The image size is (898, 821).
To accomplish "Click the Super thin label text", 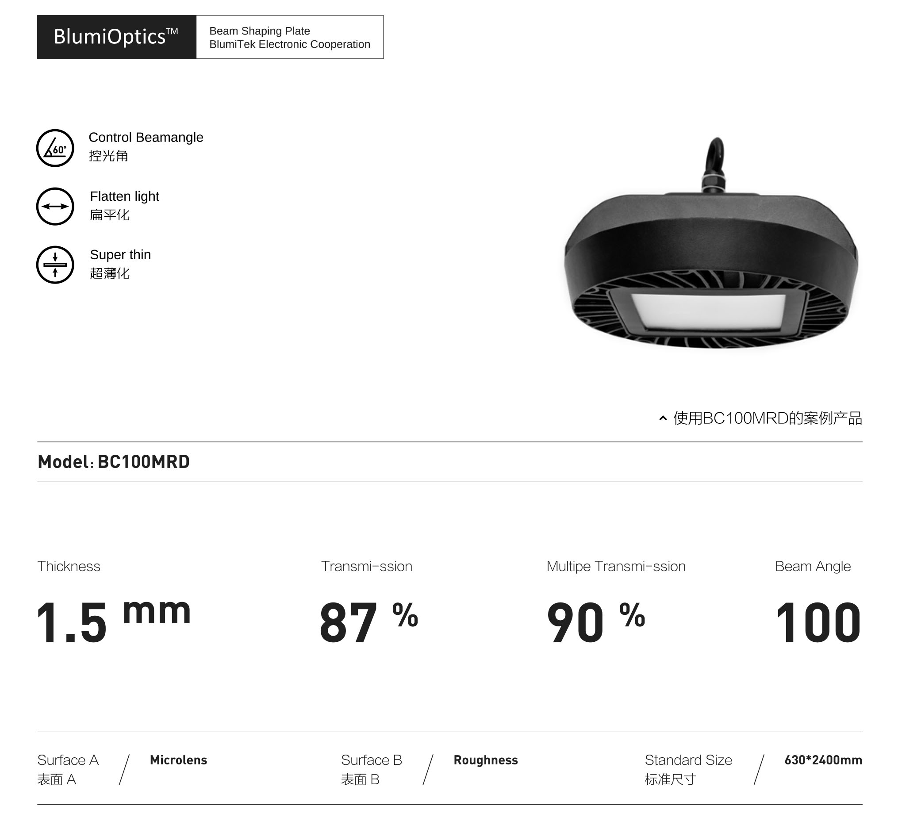I will 120,255.
